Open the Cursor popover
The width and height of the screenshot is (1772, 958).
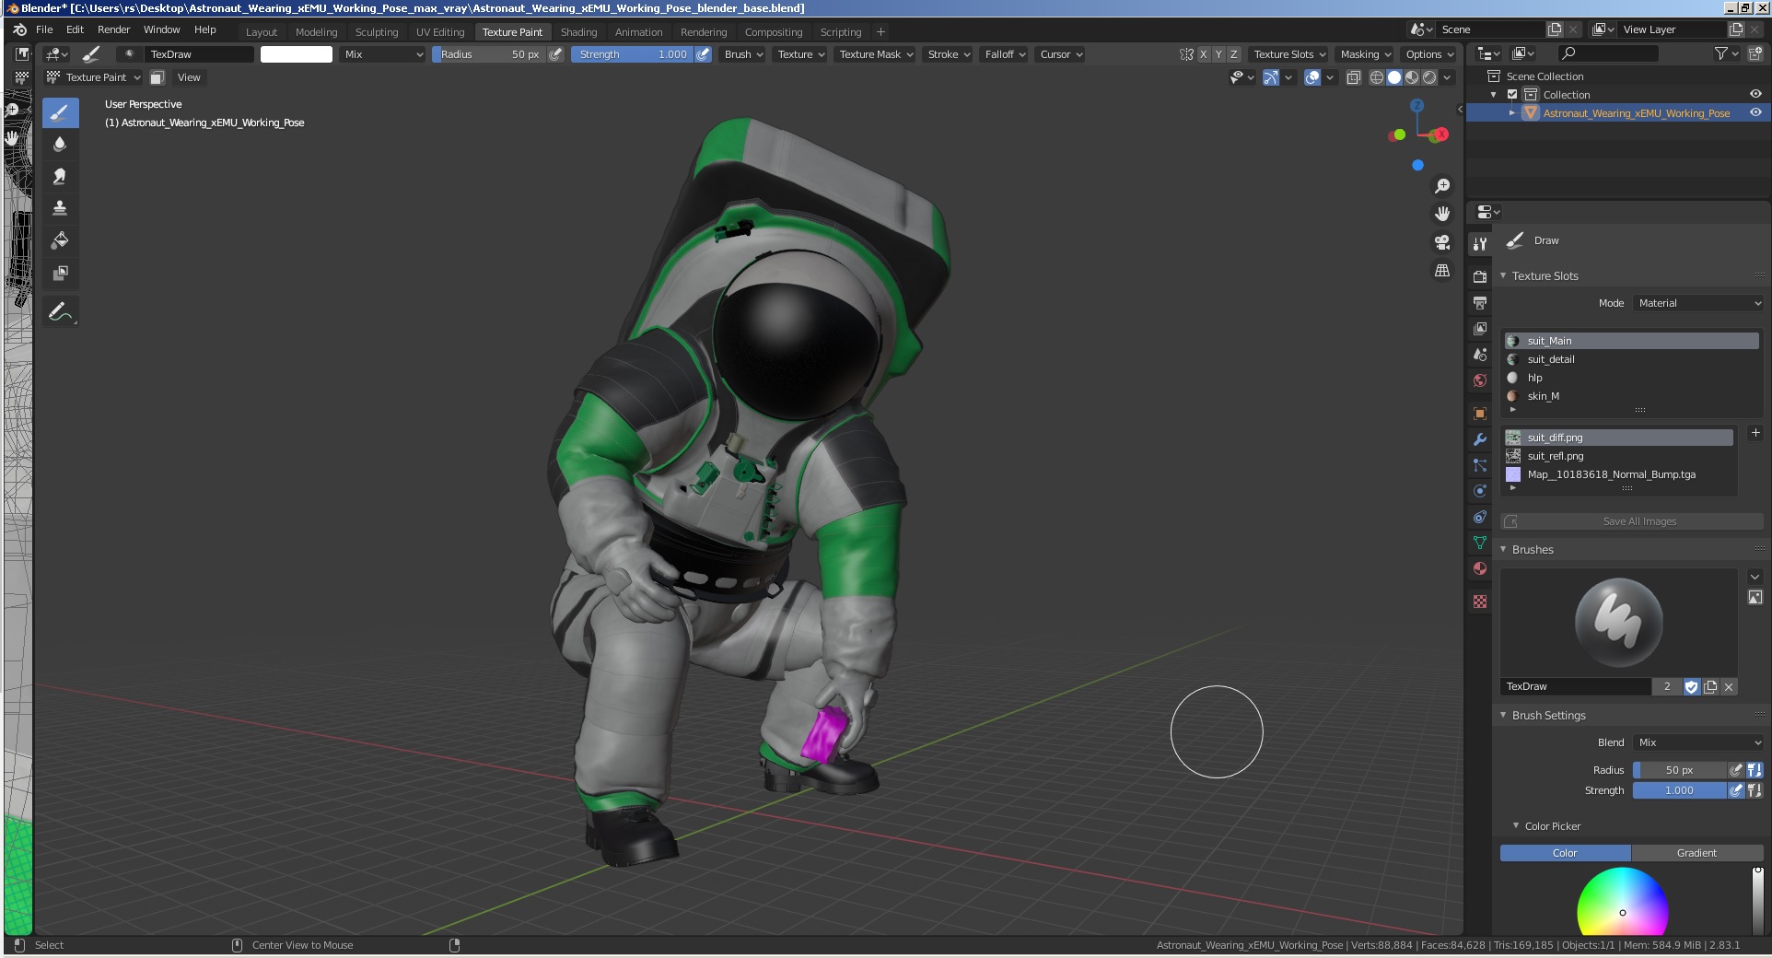click(1060, 54)
